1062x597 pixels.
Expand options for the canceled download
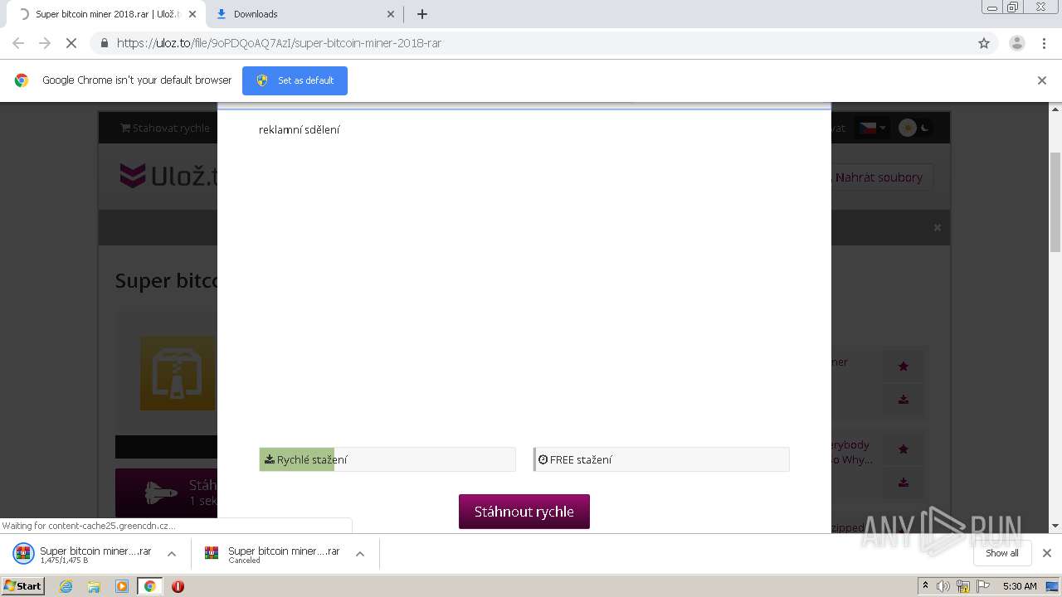click(x=360, y=554)
